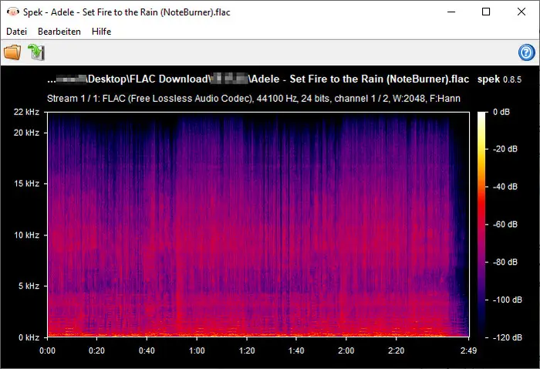Click the '15 kHz' frequency axis label
The image size is (540, 369).
pos(26,184)
